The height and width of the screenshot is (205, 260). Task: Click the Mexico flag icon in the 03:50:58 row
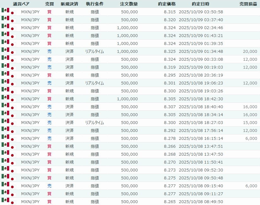[x=5, y=11]
